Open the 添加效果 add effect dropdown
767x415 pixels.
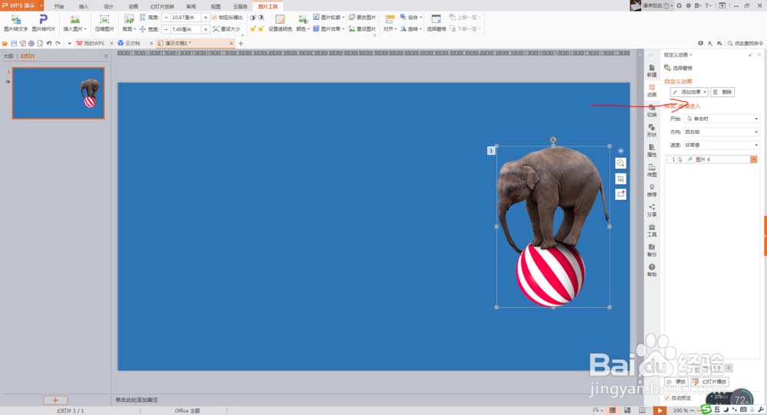pos(689,92)
